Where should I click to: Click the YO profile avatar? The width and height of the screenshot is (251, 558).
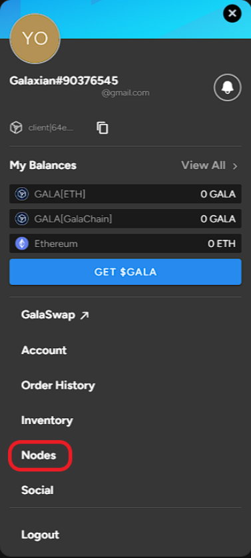click(x=35, y=39)
